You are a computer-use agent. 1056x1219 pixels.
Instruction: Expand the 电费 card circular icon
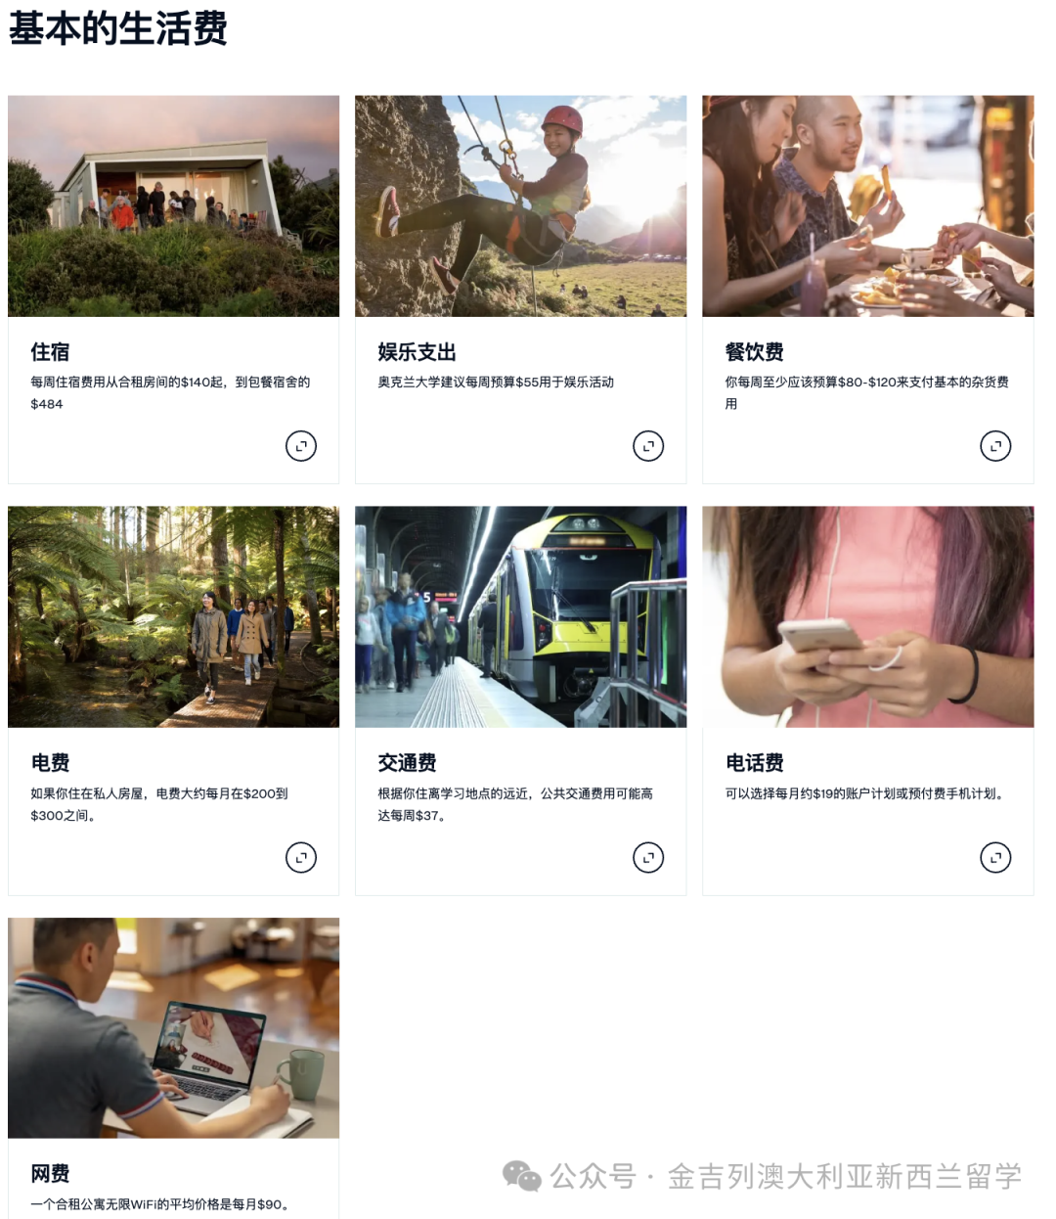[x=301, y=858]
